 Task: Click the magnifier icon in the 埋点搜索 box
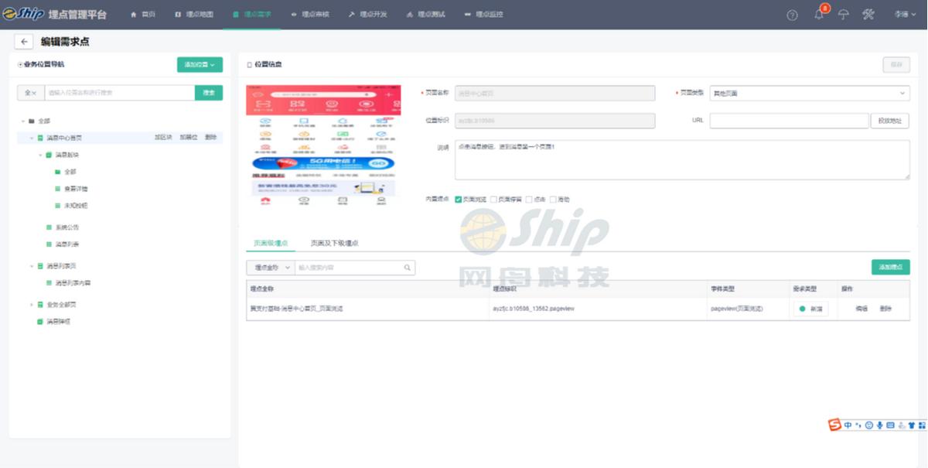click(408, 267)
